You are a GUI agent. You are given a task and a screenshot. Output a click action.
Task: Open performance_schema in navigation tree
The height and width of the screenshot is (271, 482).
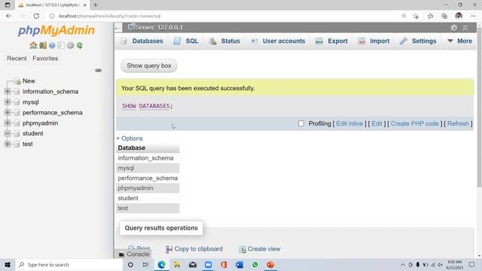click(x=53, y=112)
